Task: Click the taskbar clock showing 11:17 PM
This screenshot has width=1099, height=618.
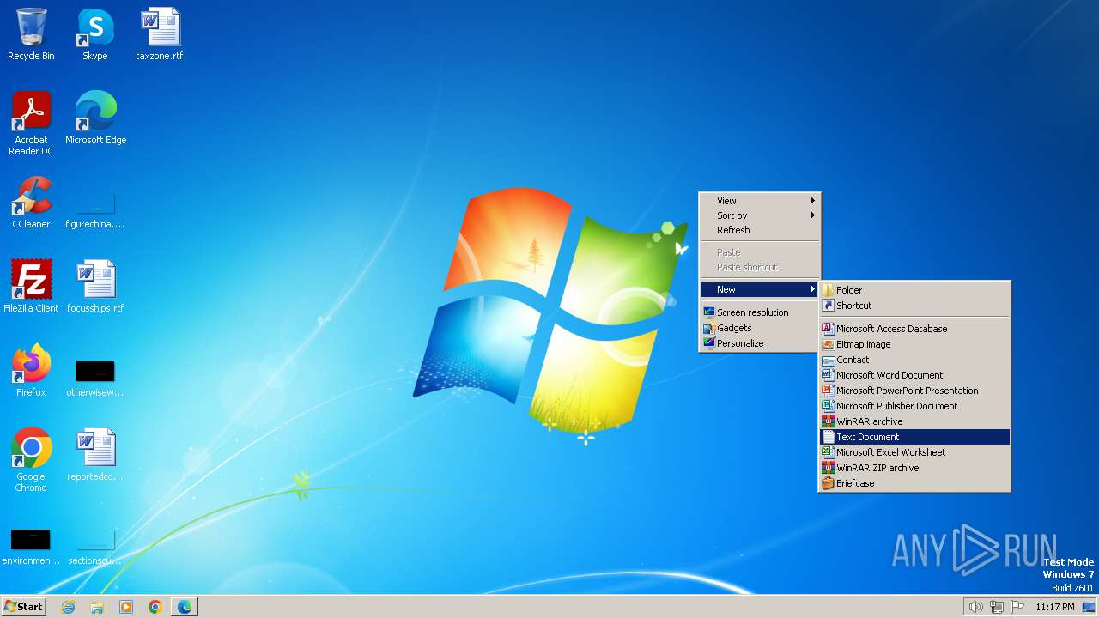Action: tap(1055, 607)
